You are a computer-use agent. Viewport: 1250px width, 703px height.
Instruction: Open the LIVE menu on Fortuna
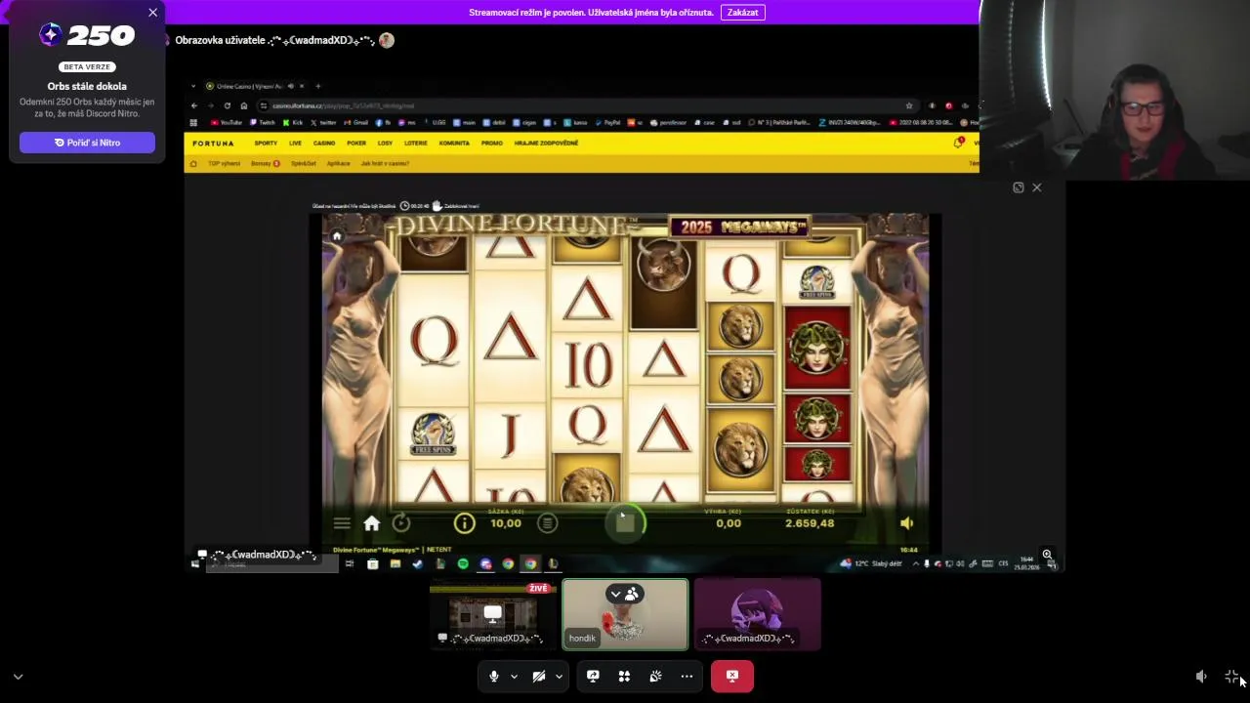(x=295, y=143)
